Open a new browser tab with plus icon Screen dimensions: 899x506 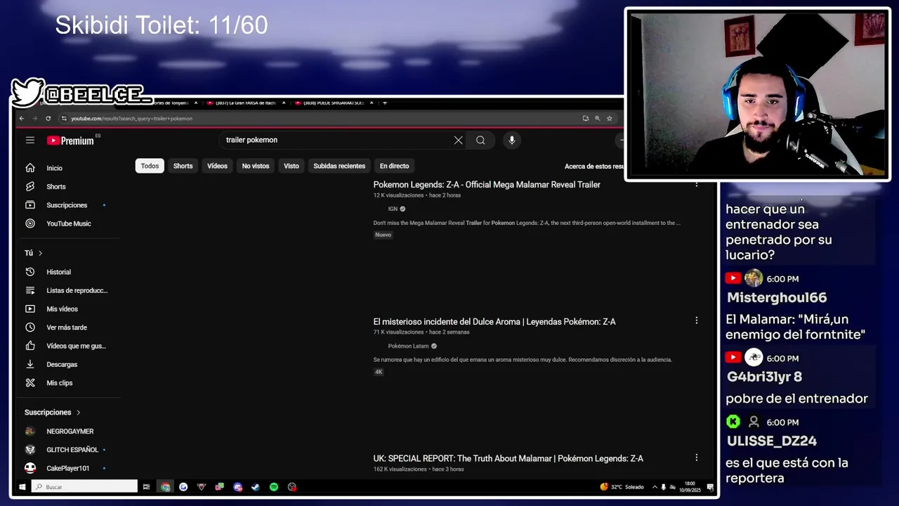coord(384,103)
